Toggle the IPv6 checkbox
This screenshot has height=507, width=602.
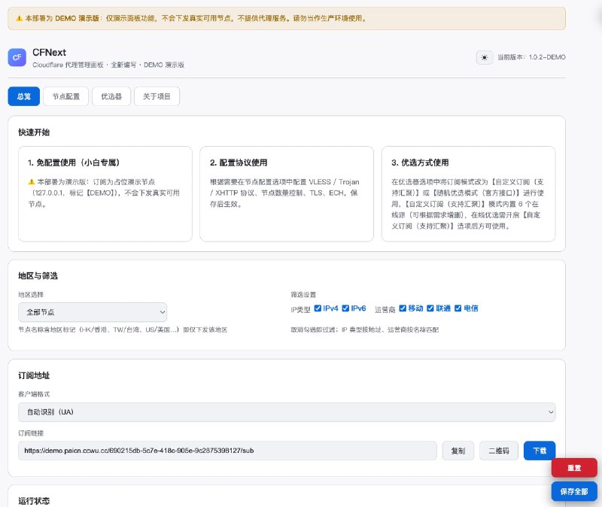(345, 308)
